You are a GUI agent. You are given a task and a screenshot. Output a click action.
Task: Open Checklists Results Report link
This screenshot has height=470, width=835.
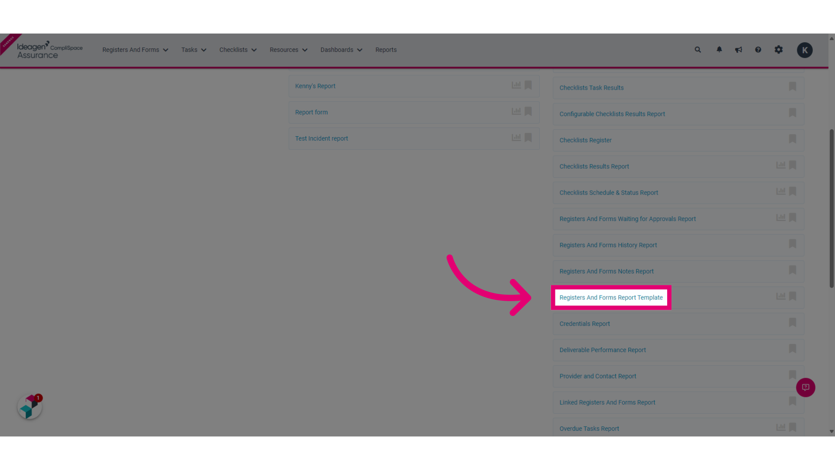594,166
